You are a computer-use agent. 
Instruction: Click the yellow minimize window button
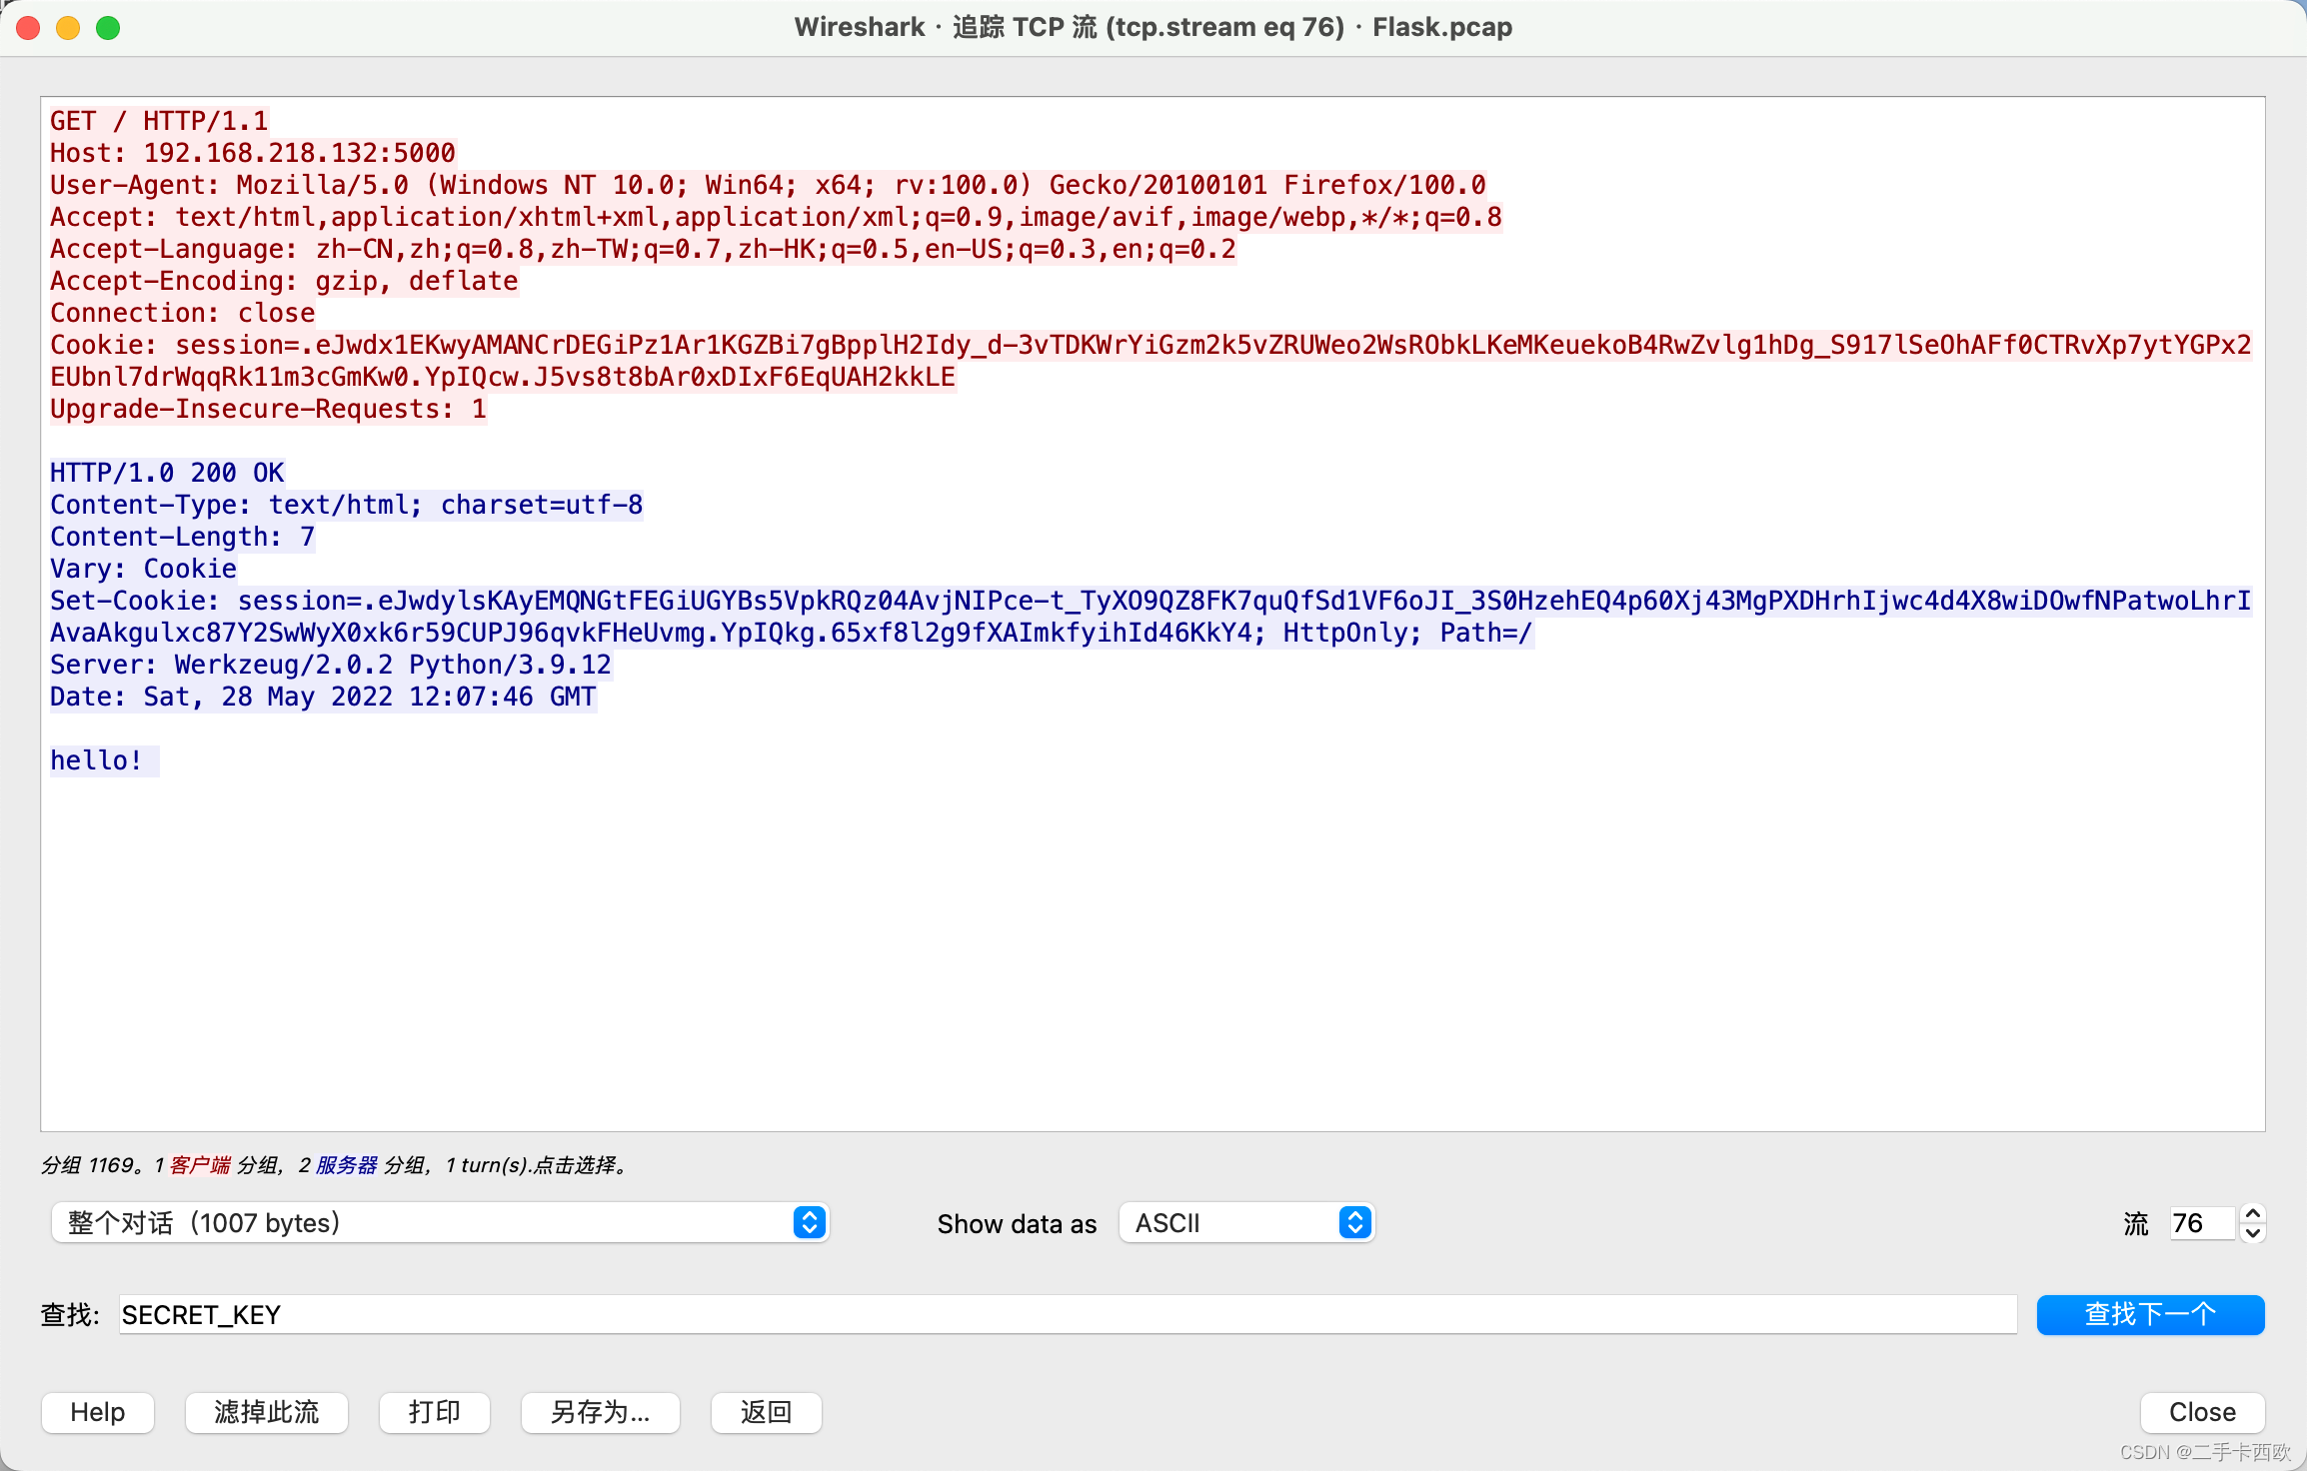(68, 27)
